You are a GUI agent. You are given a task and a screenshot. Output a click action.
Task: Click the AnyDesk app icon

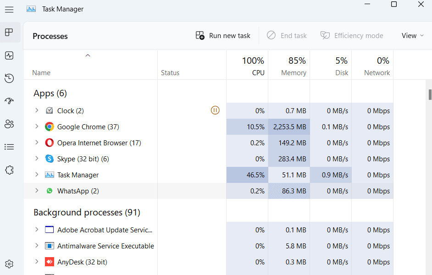[50, 262]
